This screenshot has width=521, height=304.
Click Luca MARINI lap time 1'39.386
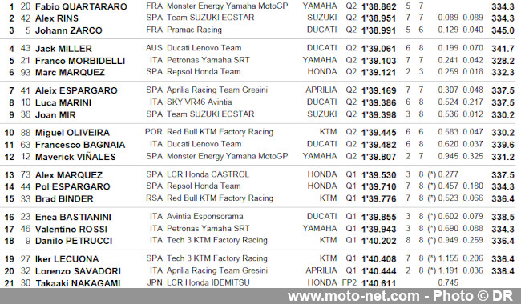tap(379, 102)
